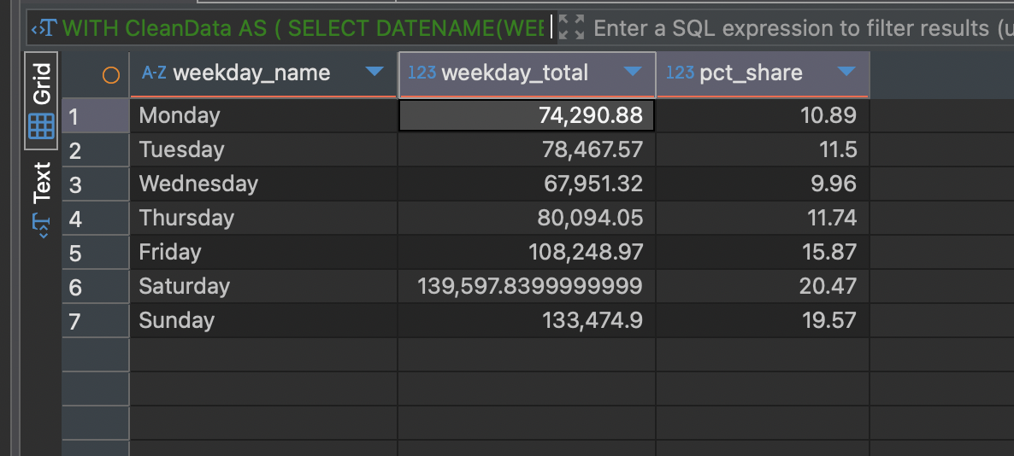Open the weekday_total column dropdown arrow
Image resolution: width=1014 pixels, height=456 pixels.
(x=633, y=72)
